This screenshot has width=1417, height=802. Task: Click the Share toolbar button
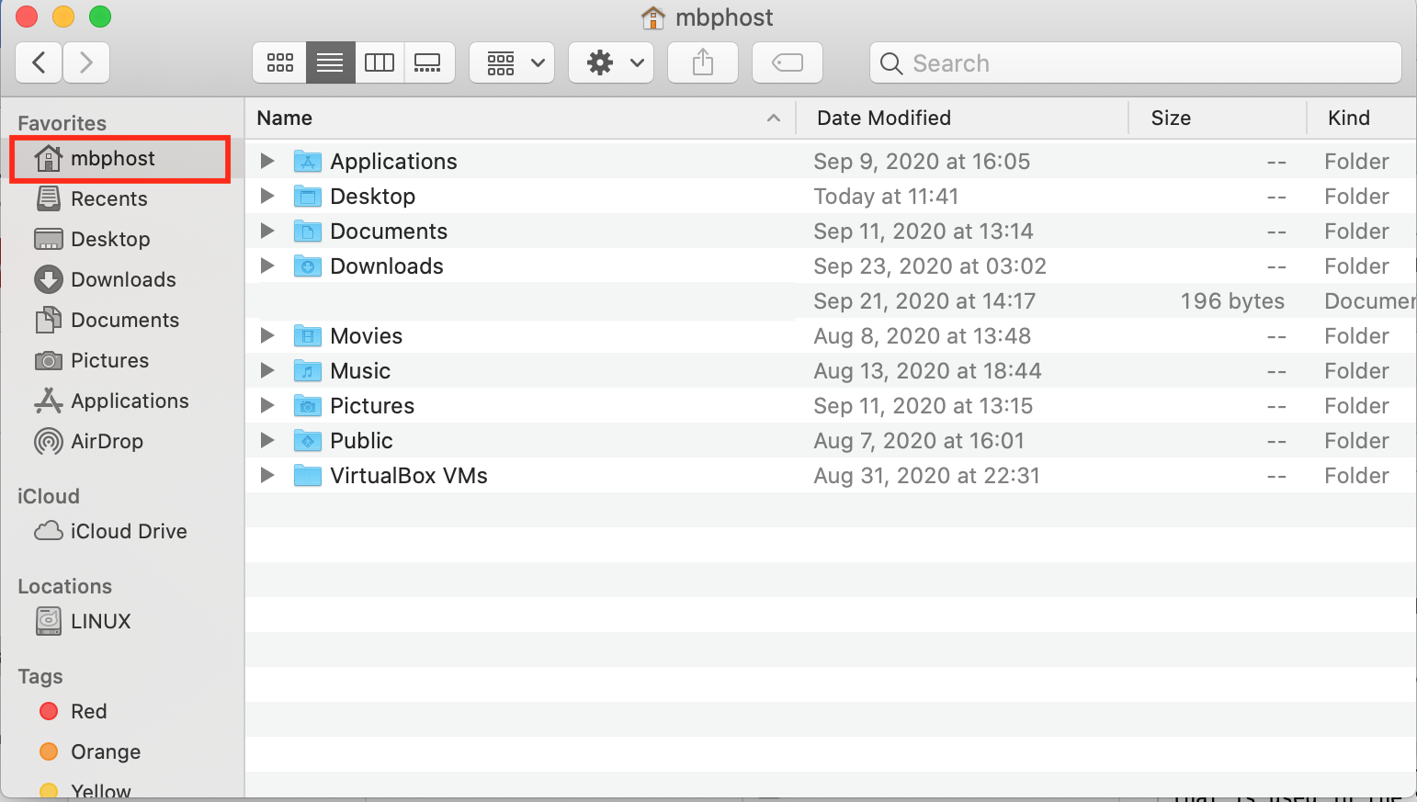703,63
